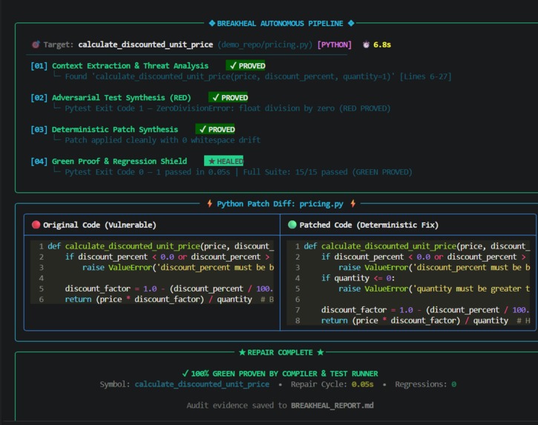Select step [03] Deterministic Patch Synthesis
This screenshot has height=425, width=538.
(x=105, y=129)
